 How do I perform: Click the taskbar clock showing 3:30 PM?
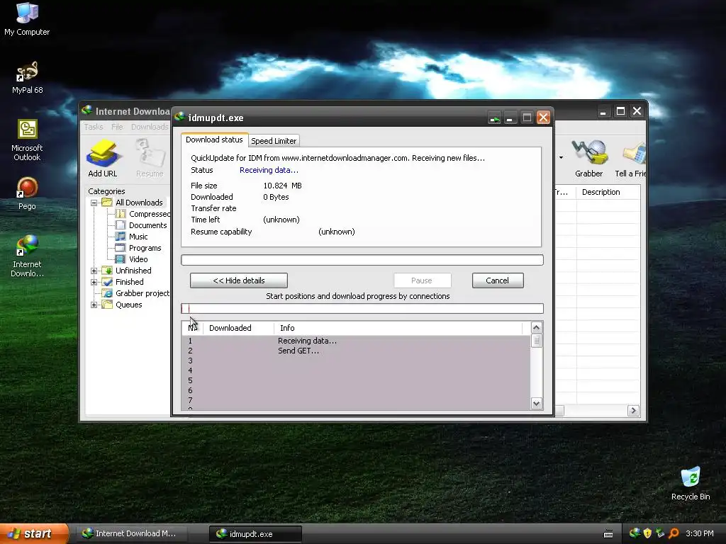click(x=700, y=533)
